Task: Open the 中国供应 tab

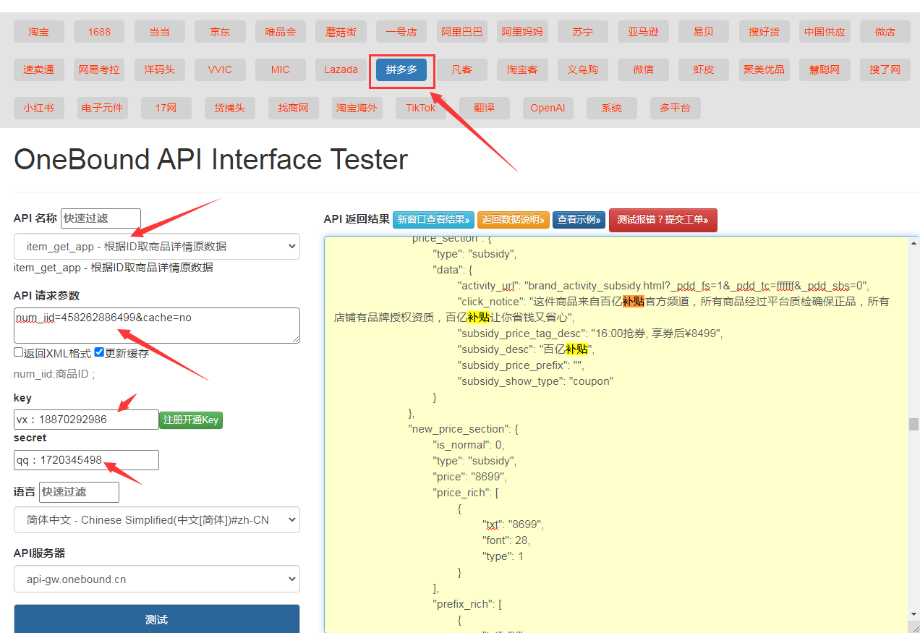Action: click(825, 32)
